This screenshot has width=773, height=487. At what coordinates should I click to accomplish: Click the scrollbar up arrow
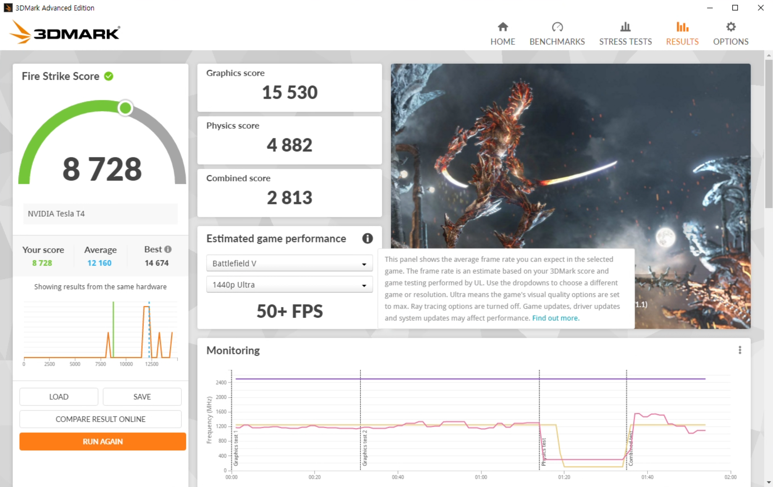(x=769, y=55)
